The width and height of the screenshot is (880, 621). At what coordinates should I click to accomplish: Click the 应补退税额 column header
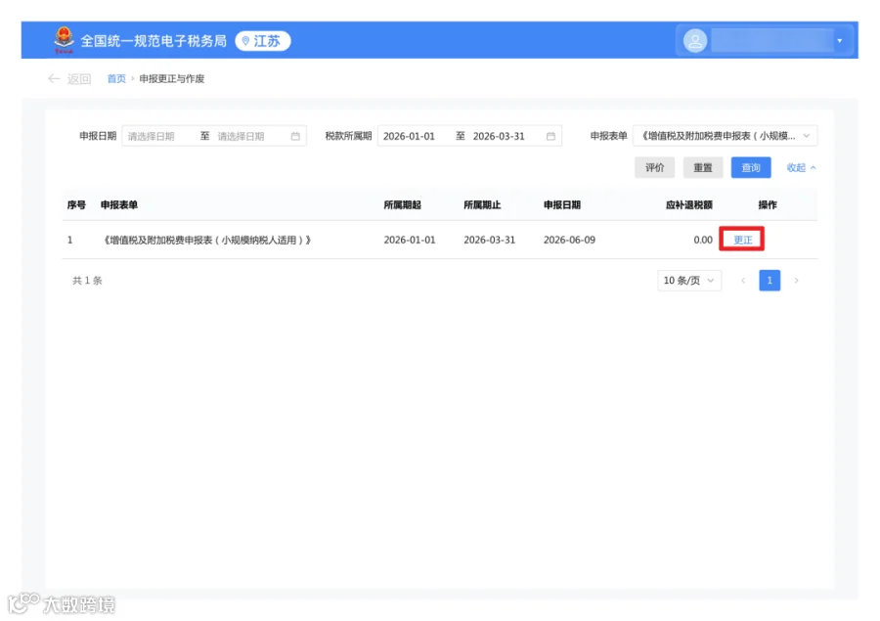[x=689, y=205]
